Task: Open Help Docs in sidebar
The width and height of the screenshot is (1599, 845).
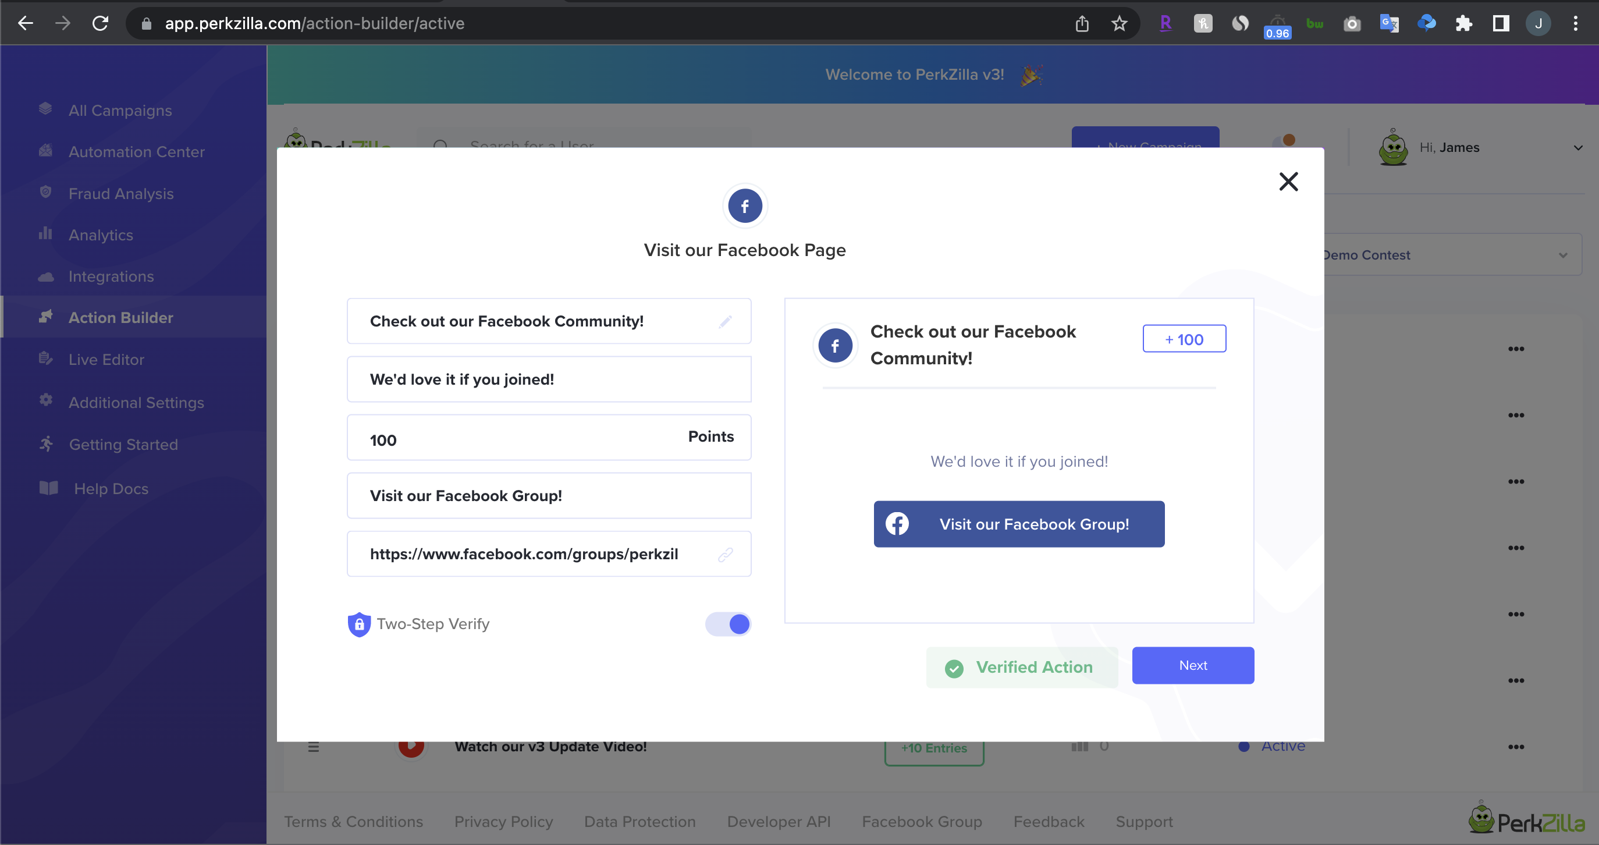Action: (x=111, y=489)
